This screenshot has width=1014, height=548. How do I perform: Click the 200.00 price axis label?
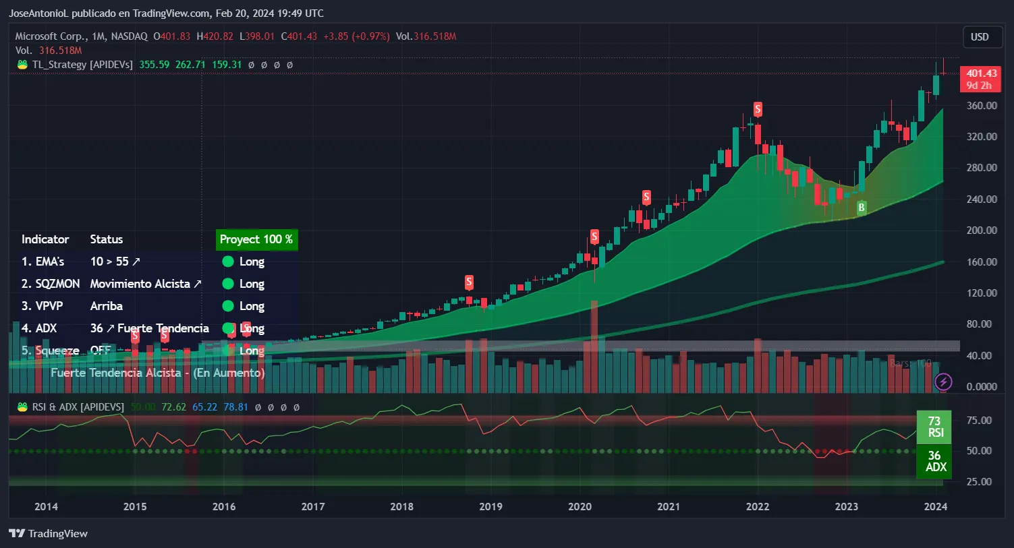tap(982, 230)
